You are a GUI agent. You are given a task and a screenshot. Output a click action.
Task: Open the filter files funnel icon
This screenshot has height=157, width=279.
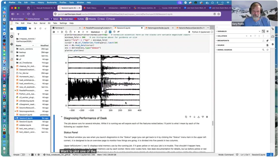(18, 34)
